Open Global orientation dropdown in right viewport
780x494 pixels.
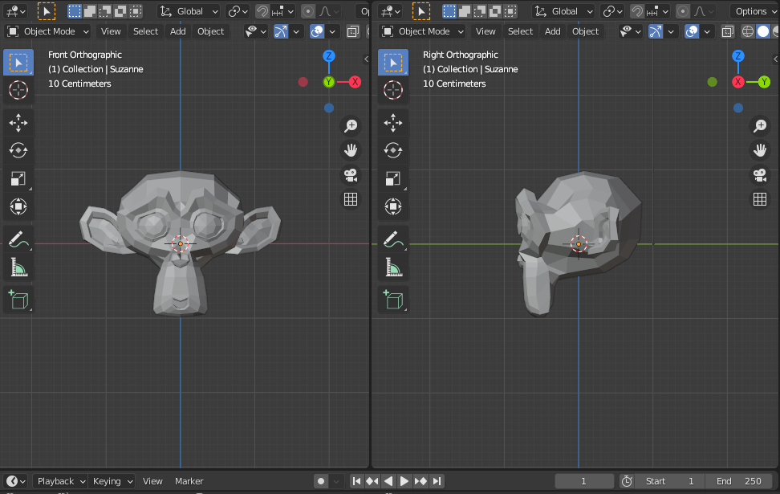[x=563, y=11]
